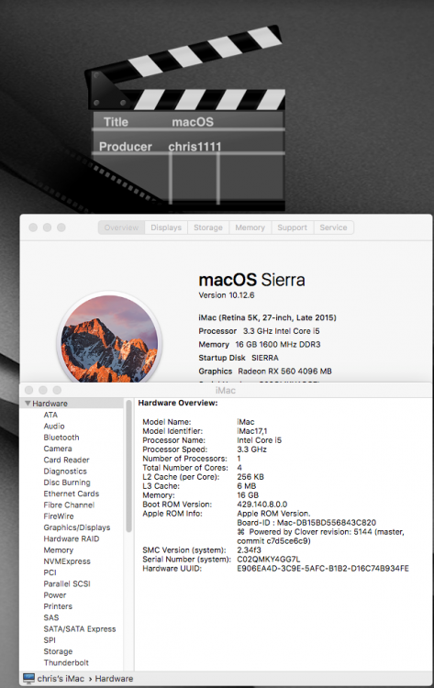Click the L3 Cache value 6 MB

(x=246, y=485)
